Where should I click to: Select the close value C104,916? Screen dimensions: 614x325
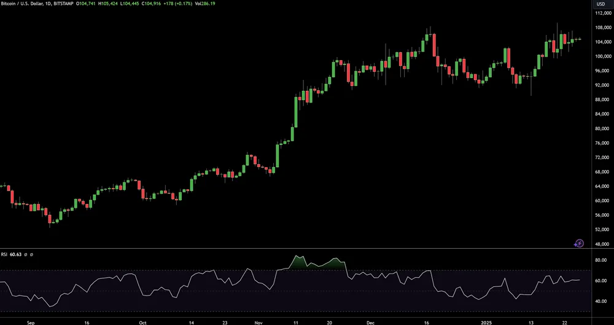[151, 3]
